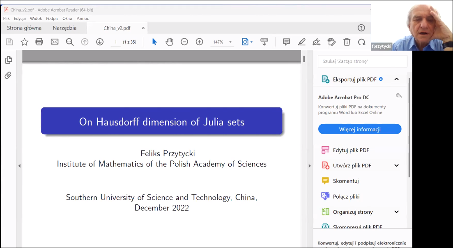Switch to the Narzędzia tab
Screen dimensions: 453x248
[64, 28]
